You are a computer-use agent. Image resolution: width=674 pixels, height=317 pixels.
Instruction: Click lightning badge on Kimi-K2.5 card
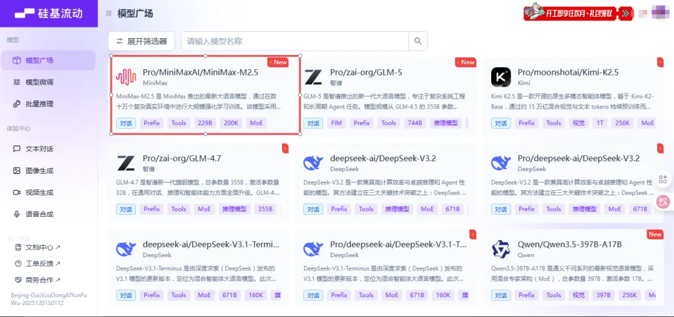point(660,62)
